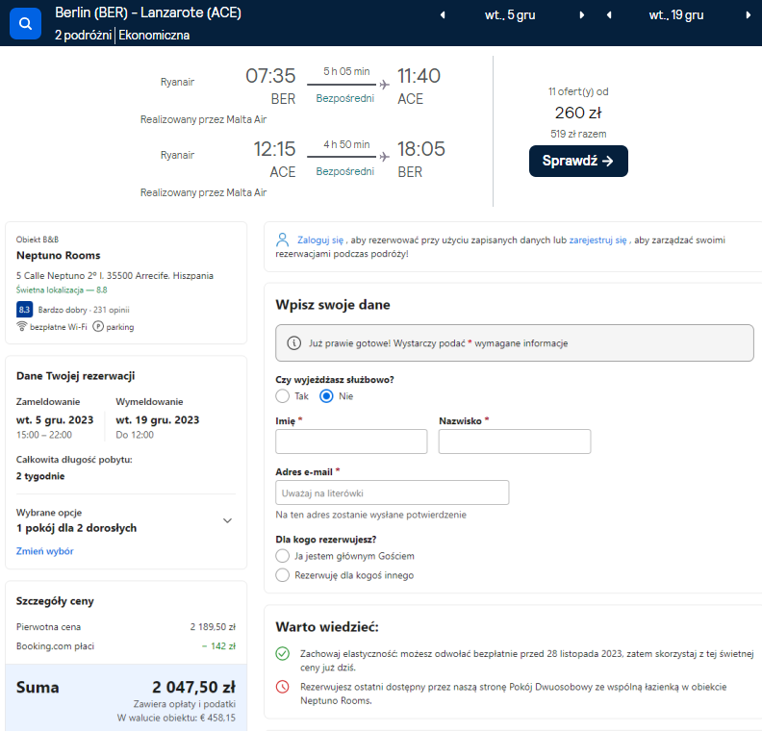This screenshot has height=732, width=762.
Task: Go to next departure date arrow
Action: coord(582,15)
